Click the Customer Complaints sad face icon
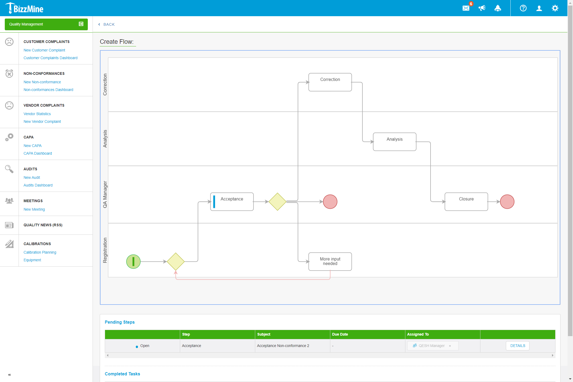 (9, 42)
